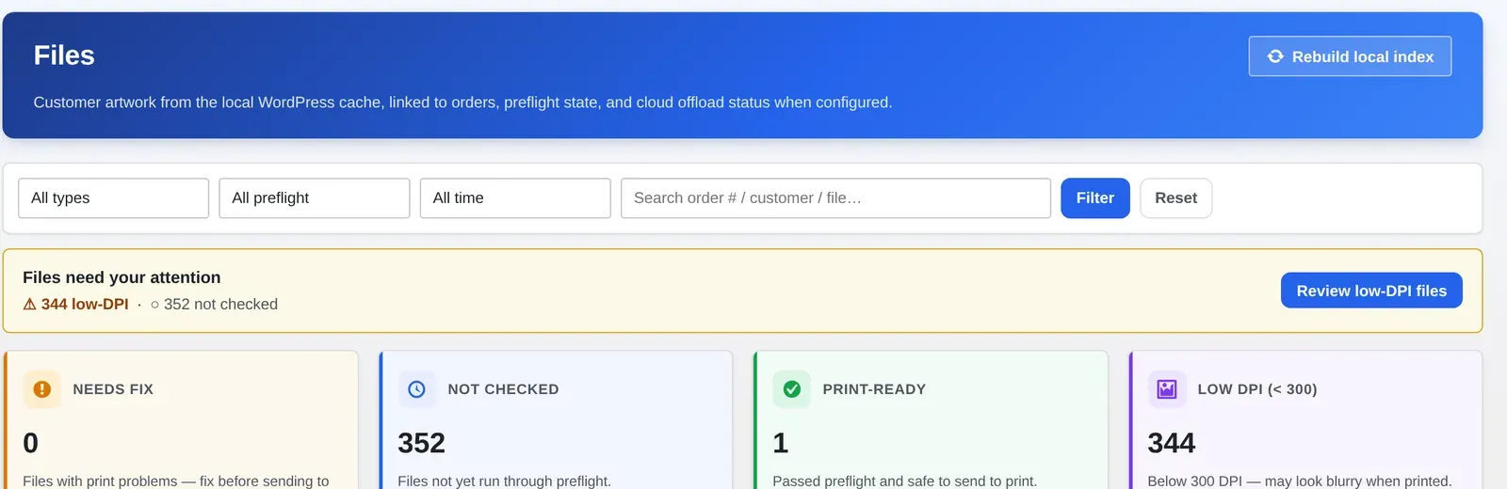Screen dimensions: 1507x489
Task: Click 'Below 300 DPI — may look blurry' text
Action: click(x=1300, y=481)
